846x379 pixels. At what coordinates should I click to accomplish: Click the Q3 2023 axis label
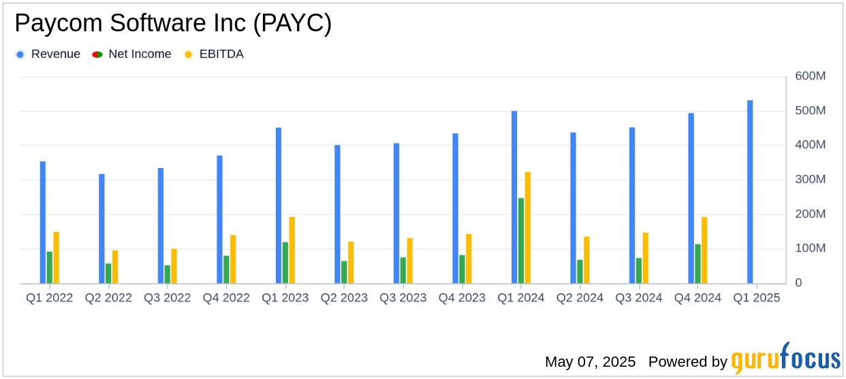tap(403, 298)
